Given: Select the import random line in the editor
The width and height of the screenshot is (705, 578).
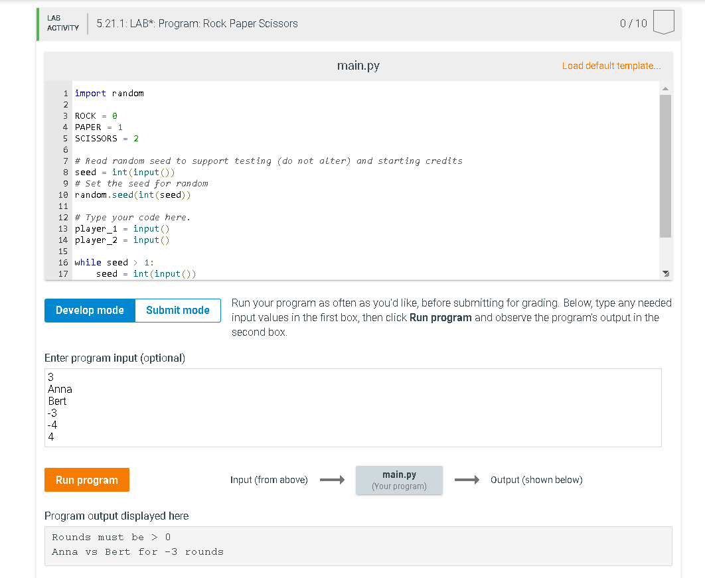Looking at the screenshot, I should point(110,93).
